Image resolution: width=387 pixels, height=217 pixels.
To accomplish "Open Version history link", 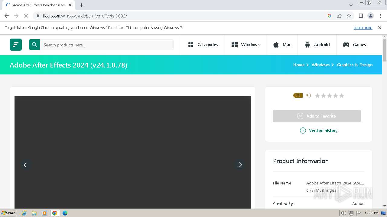I will pyautogui.click(x=319, y=131).
